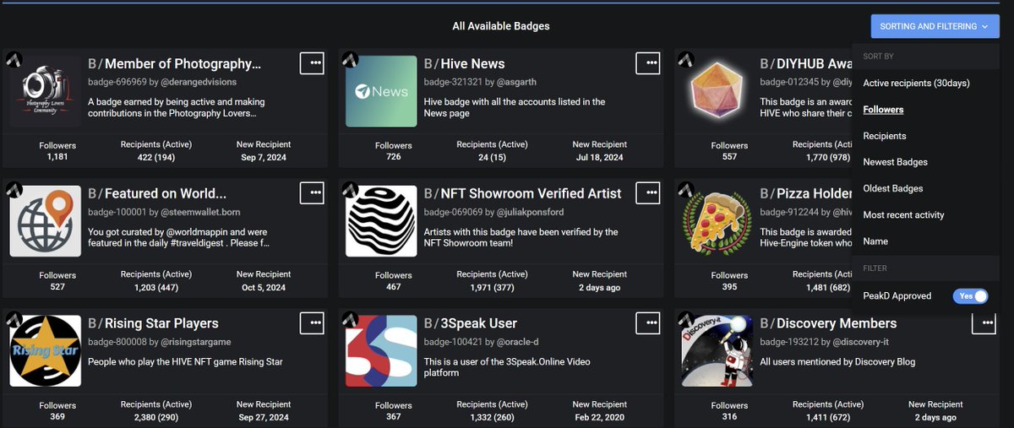Open the NFT Showroom Verified Artist title
Screen dimensions: 1014x428
(523, 194)
